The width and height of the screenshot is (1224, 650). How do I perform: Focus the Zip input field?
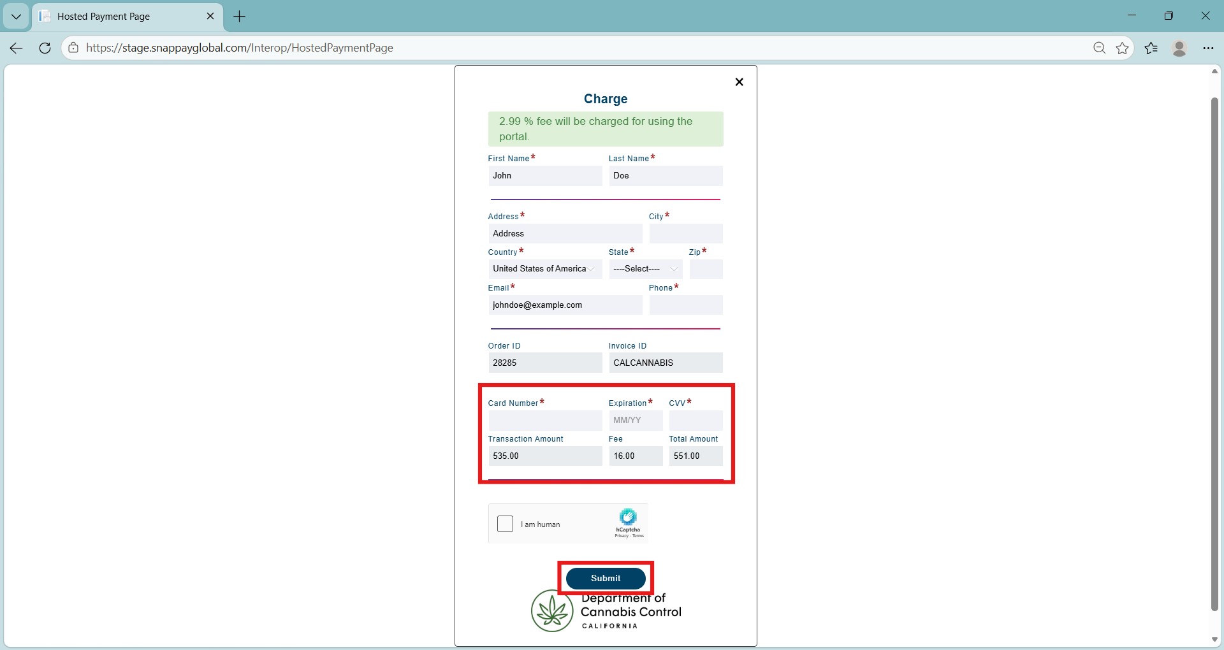pyautogui.click(x=706, y=269)
